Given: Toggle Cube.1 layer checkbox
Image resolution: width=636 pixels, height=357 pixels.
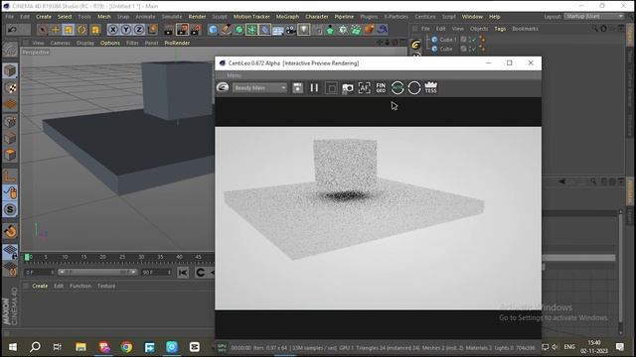Looking at the screenshot, I should (463, 40).
